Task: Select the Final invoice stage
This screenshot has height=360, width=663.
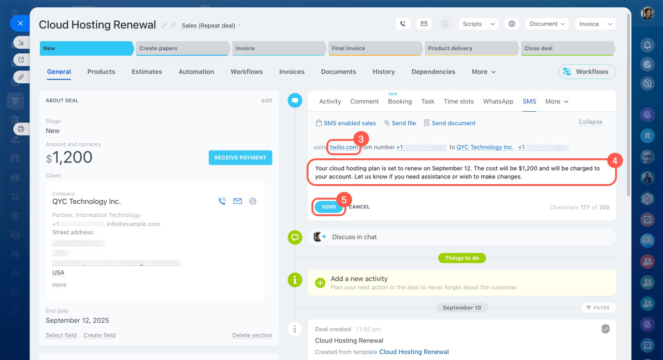Action: point(375,48)
